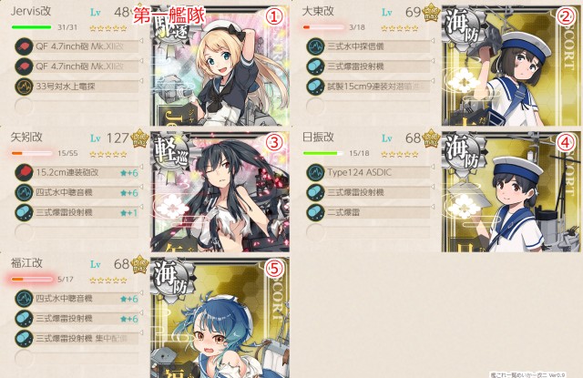Open the 矢矧改 character portrait

point(220,191)
